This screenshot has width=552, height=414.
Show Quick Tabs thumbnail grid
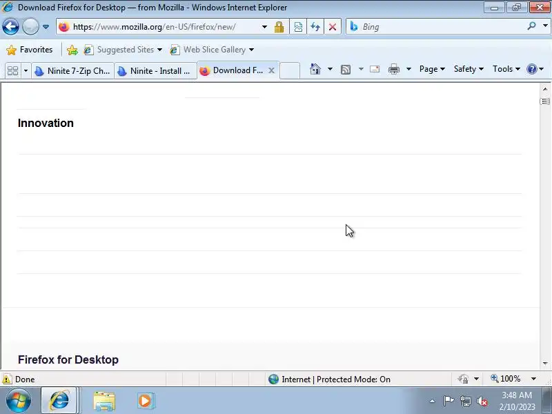pos(13,71)
